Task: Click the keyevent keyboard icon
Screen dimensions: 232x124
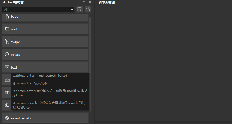Action: point(7,80)
